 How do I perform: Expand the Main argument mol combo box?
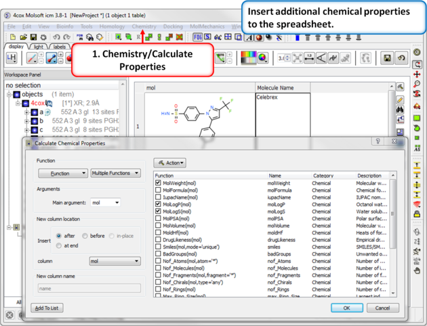pyautogui.click(x=106, y=202)
